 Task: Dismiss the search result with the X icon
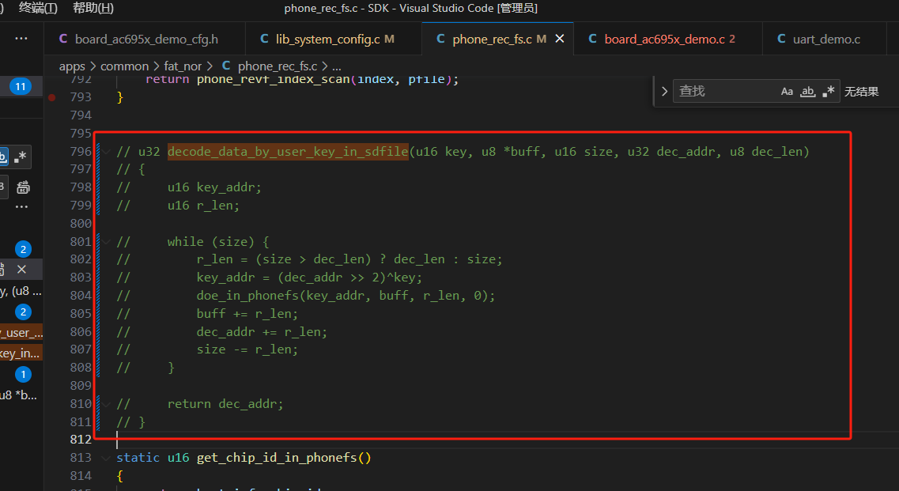click(21, 269)
